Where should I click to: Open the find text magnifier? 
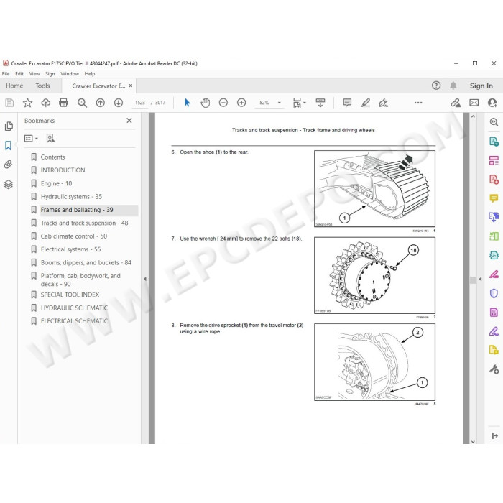click(82, 103)
